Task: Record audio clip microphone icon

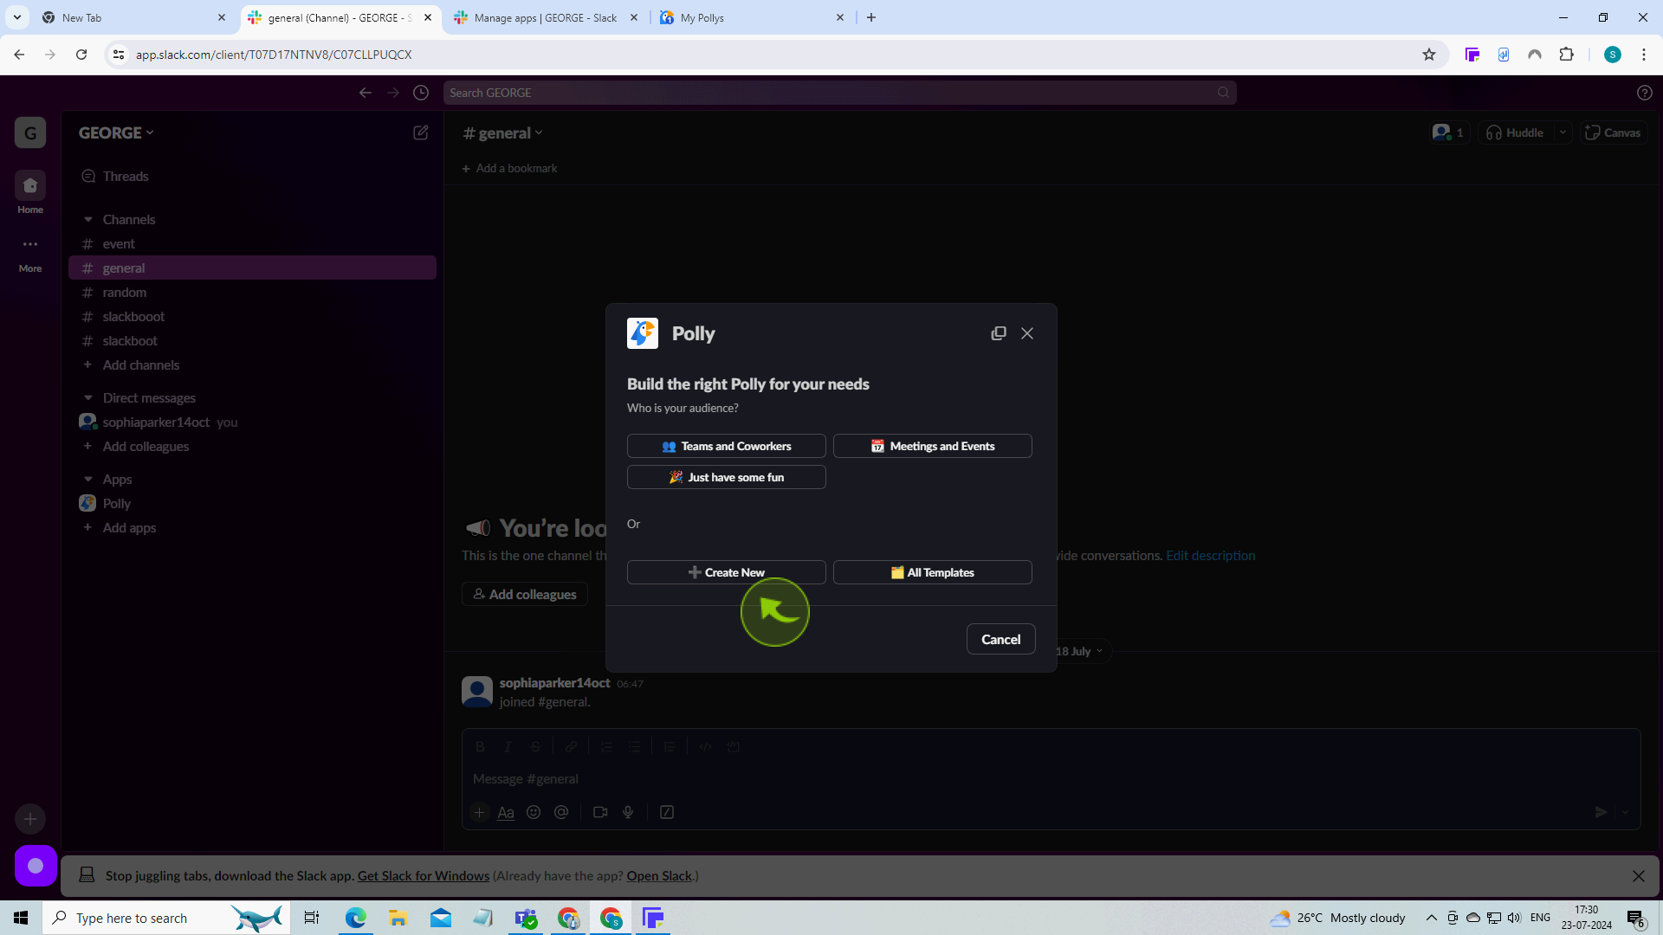Action: click(628, 812)
